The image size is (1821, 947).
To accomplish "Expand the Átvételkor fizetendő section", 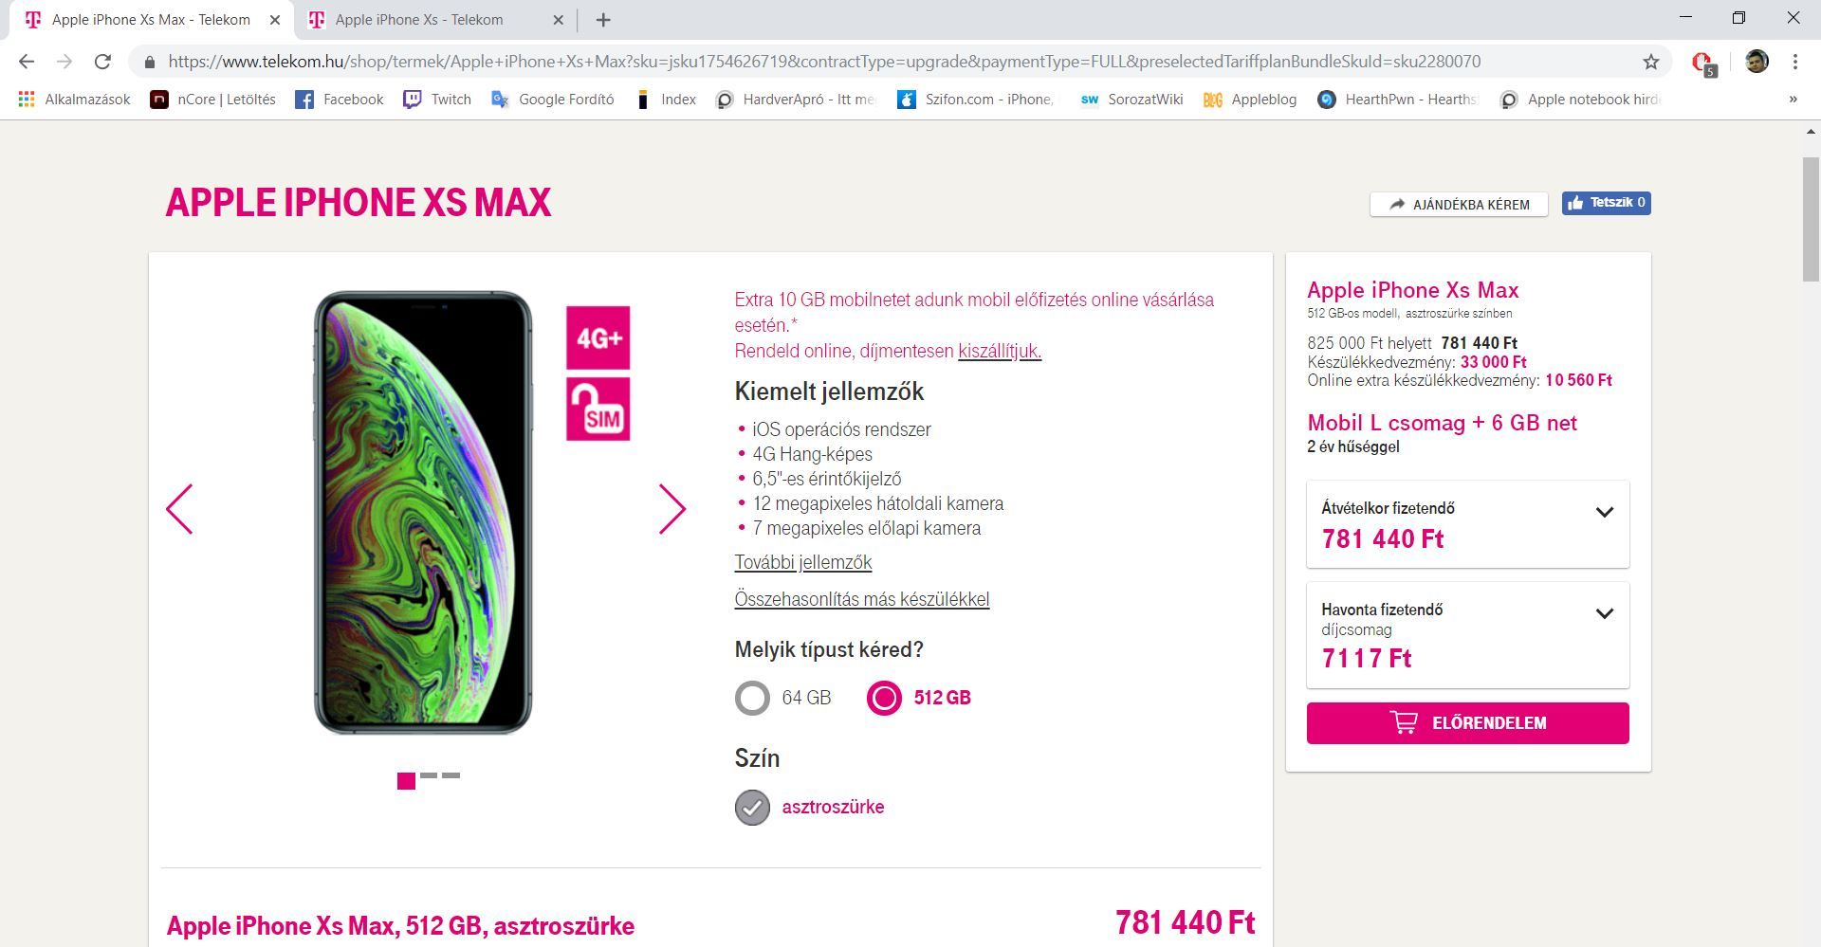I will click(x=1468, y=524).
